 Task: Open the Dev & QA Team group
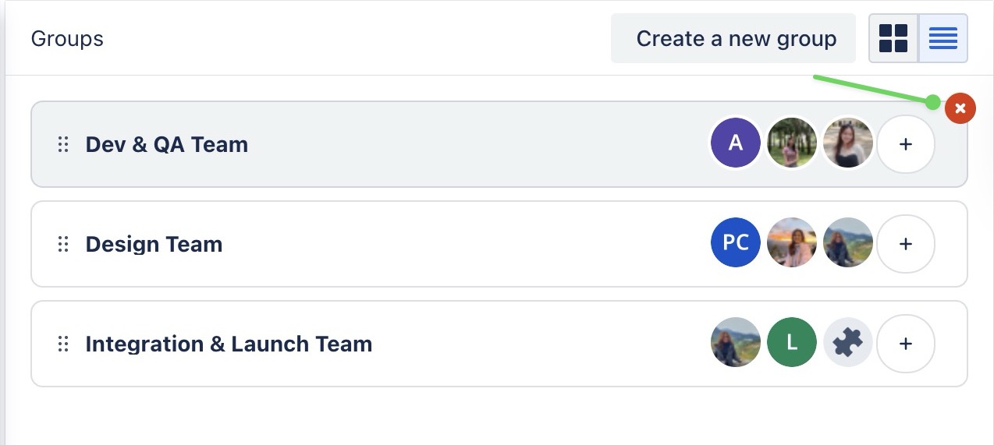pos(167,144)
